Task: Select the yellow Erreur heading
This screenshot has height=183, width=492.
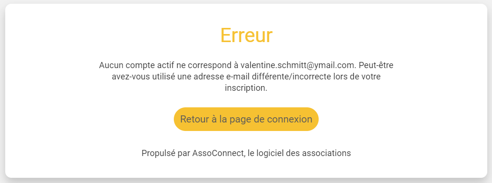Action: click(246, 35)
